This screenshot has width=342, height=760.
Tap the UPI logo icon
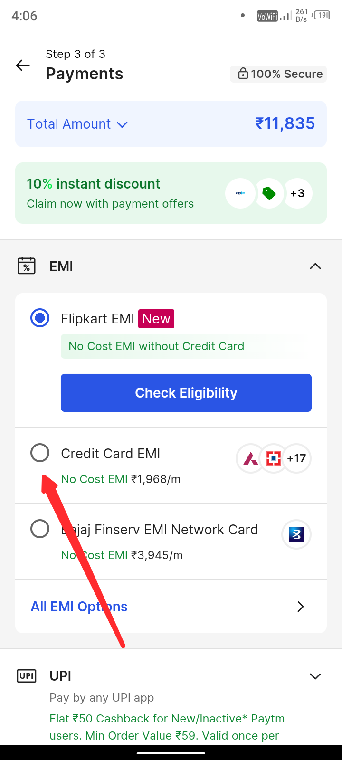[27, 676]
